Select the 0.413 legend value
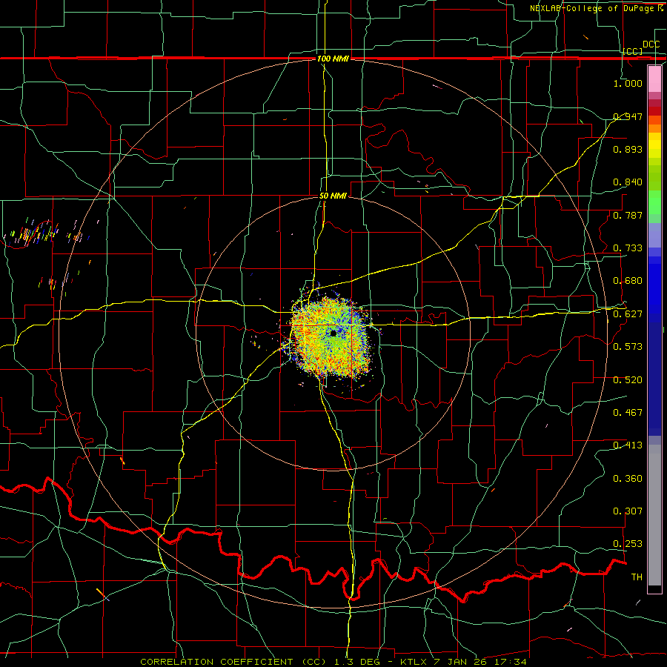Screen dimensions: 667x667 pos(628,445)
